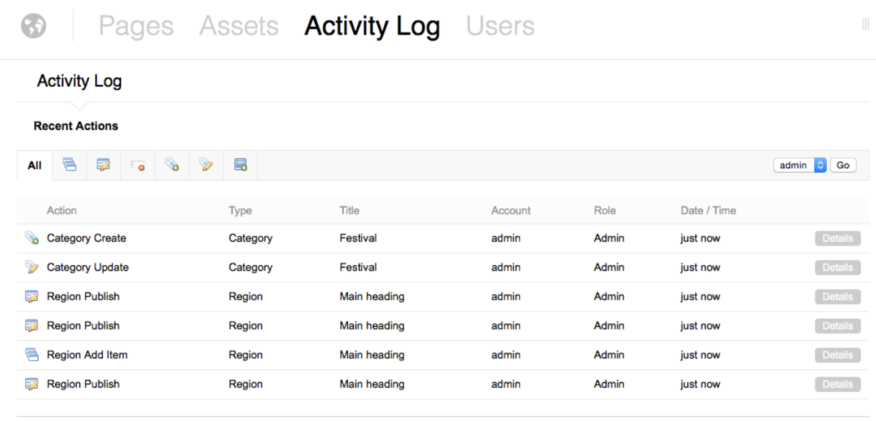The width and height of the screenshot is (876, 421).
Task: Select the 'Region Add Item' action text
Action: click(x=87, y=355)
